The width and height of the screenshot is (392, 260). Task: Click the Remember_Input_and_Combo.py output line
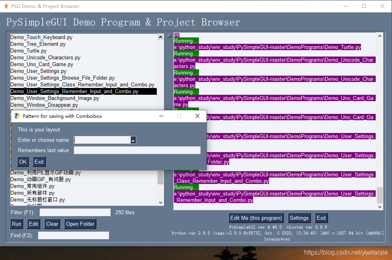click(x=214, y=200)
